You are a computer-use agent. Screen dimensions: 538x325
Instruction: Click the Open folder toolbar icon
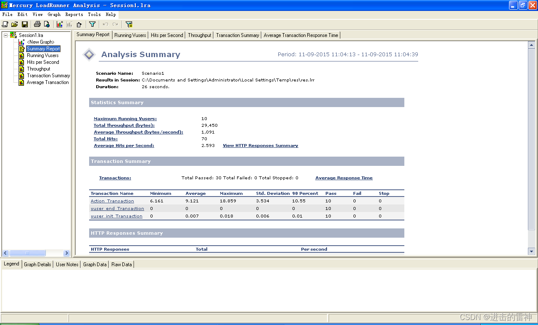coord(15,24)
